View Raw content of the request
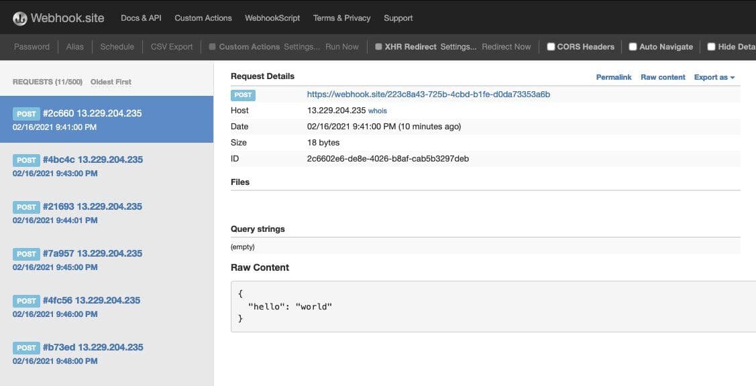This screenshot has height=386, width=756. tap(662, 77)
